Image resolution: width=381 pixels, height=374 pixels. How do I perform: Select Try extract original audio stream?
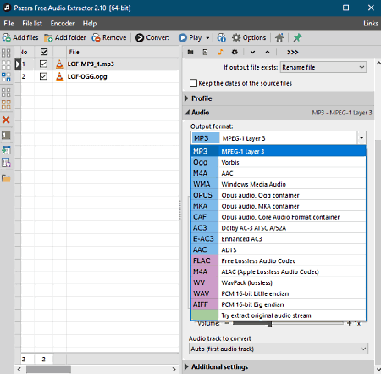[279, 315]
